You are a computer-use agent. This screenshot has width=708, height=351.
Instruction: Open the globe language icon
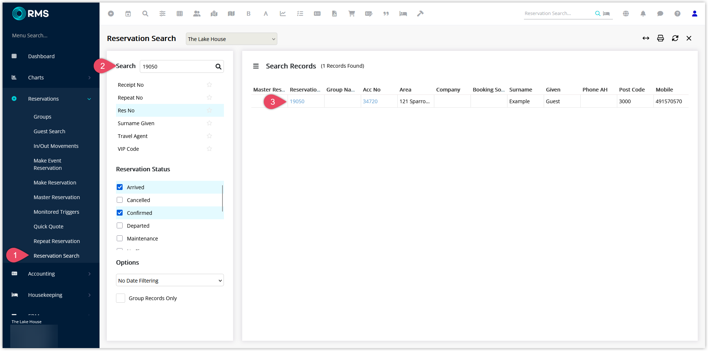(626, 14)
